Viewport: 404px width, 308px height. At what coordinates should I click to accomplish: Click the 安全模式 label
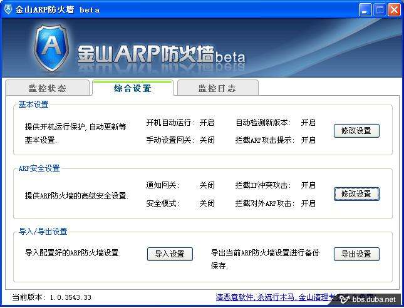162,203
